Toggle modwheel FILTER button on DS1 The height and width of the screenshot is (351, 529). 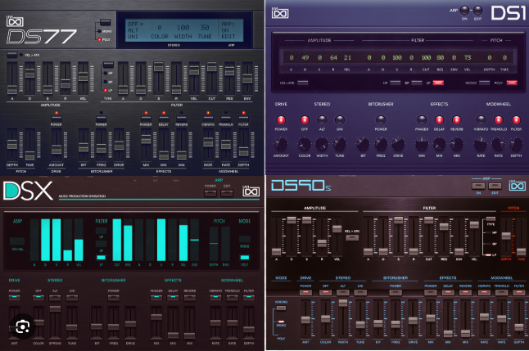516,119
